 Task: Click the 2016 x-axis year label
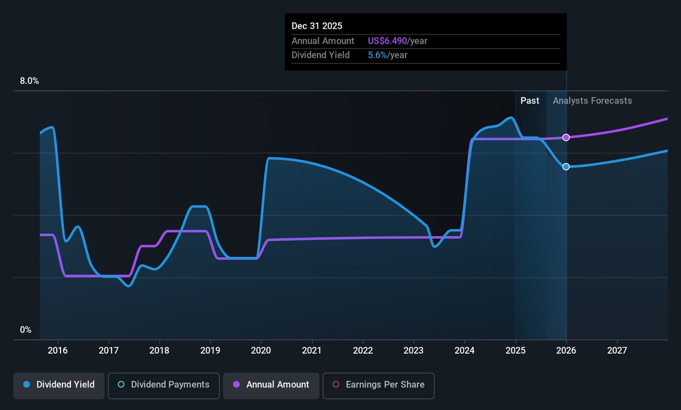(x=58, y=350)
